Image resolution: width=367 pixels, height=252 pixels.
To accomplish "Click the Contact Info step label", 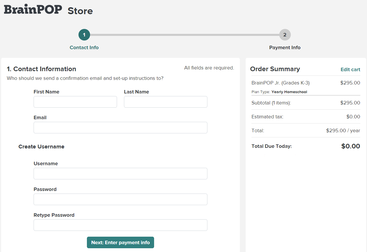I will pyautogui.click(x=84, y=47).
